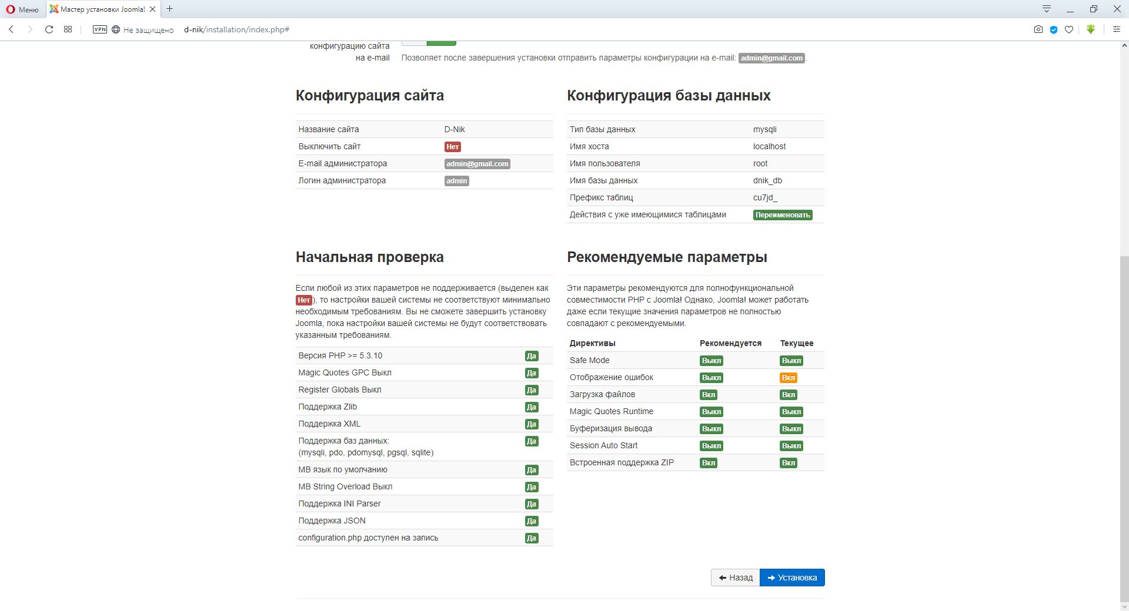
Task: Open the downloads green arrow icon
Action: coord(1091,29)
